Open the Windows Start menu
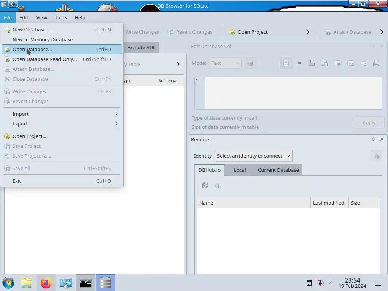This screenshot has width=388, height=291. [8, 283]
